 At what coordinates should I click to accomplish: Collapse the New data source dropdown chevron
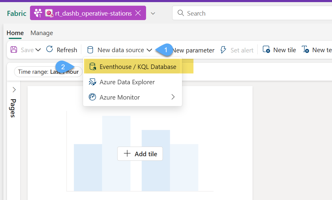(149, 50)
